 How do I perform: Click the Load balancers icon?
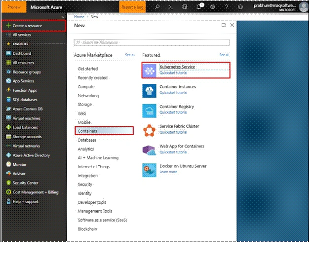tap(8, 127)
